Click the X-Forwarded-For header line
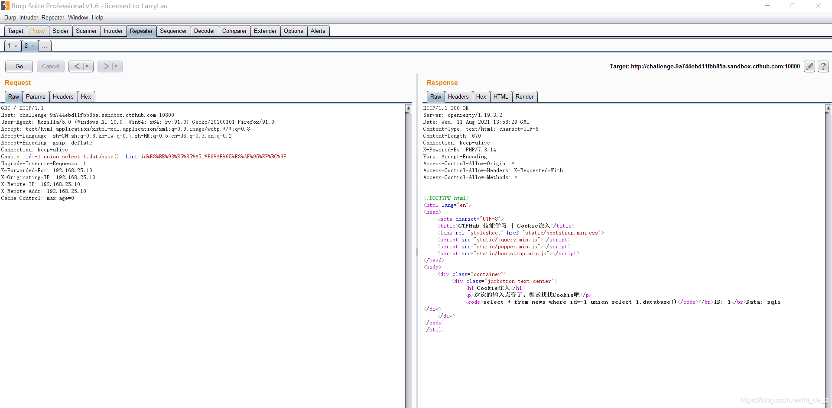832x408 pixels. 46,170
